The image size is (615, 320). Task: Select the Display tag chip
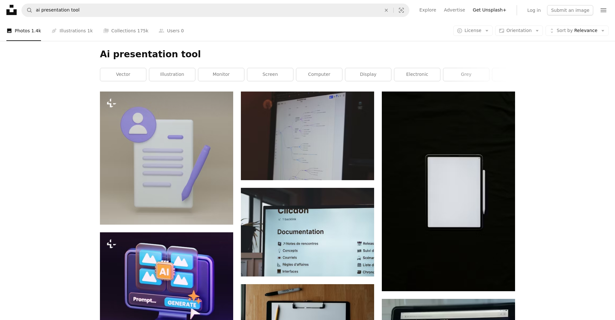[x=368, y=75]
